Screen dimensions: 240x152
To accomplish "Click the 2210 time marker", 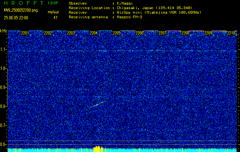I will click(x=231, y=33).
